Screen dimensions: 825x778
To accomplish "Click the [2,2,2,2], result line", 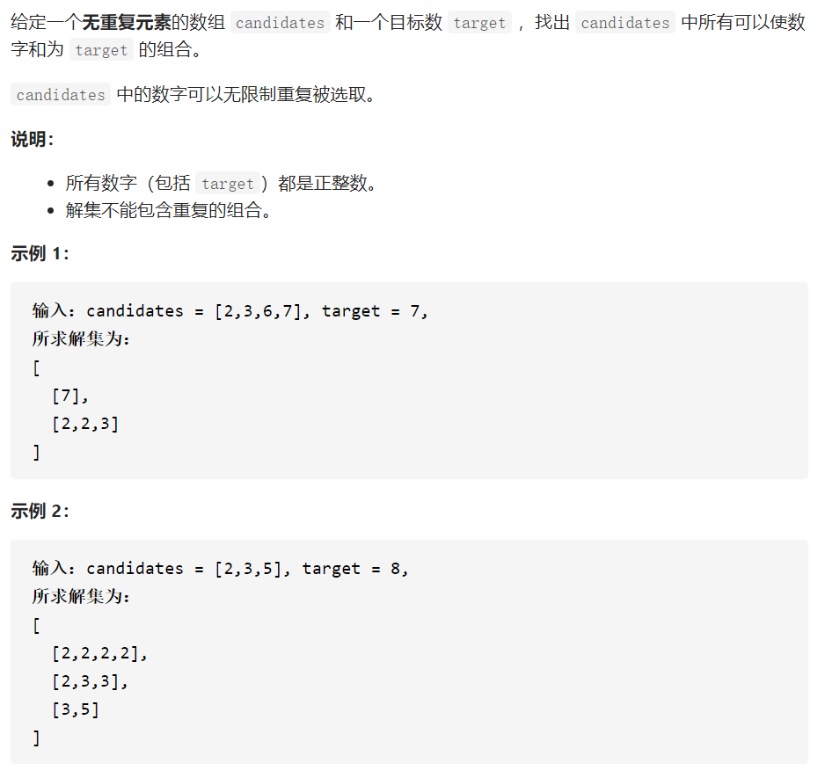I will tap(99, 653).
